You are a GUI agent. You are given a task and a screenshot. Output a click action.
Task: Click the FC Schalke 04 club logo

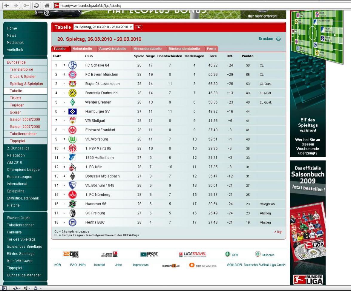[73, 65]
